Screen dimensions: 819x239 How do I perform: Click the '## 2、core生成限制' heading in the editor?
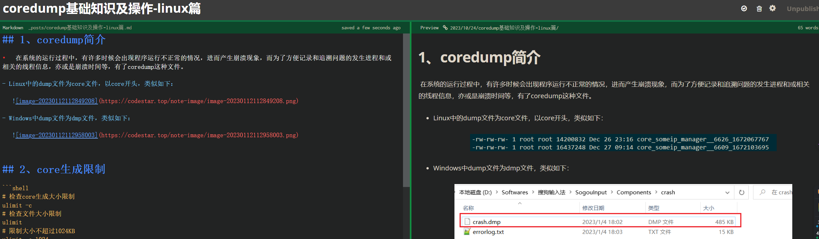pyautogui.click(x=54, y=169)
